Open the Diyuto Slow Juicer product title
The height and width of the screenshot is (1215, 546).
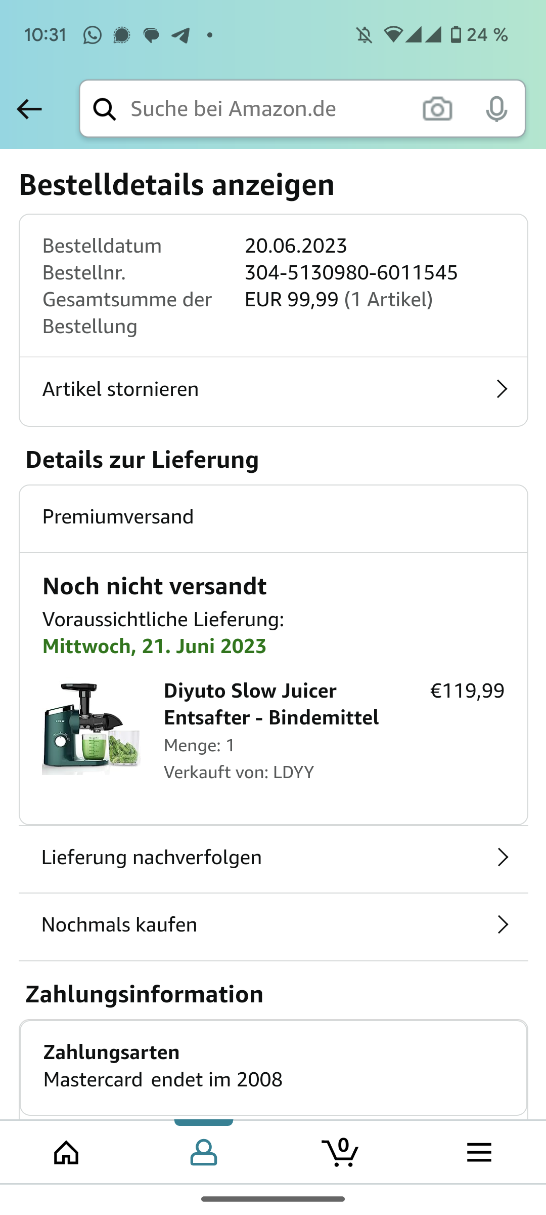point(271,704)
